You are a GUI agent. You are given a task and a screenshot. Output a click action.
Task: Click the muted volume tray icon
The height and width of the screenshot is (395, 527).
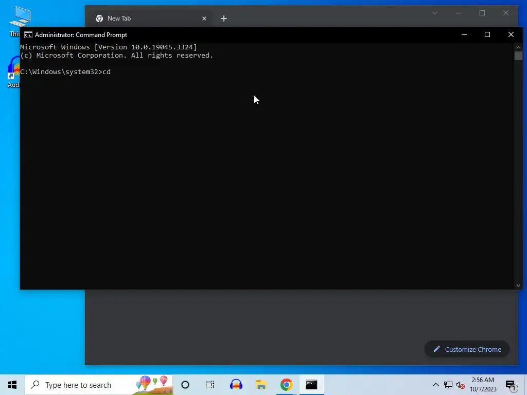point(461,385)
